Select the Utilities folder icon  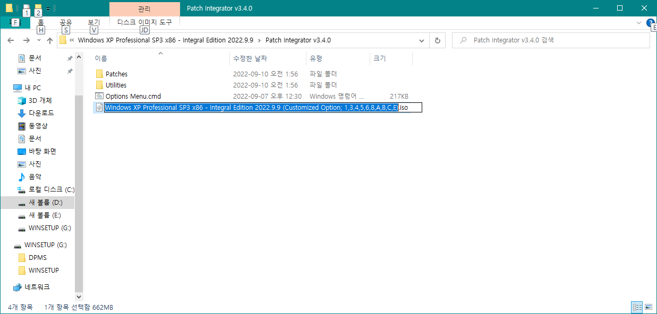tap(99, 85)
